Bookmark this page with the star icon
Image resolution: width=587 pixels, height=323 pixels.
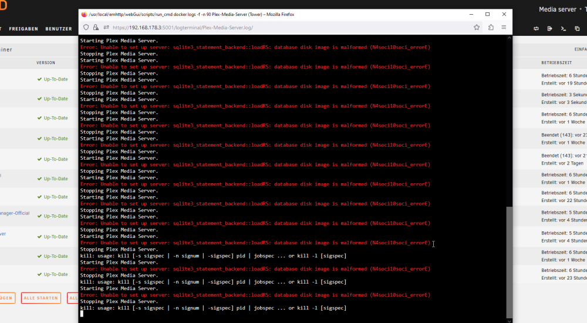pyautogui.click(x=477, y=28)
